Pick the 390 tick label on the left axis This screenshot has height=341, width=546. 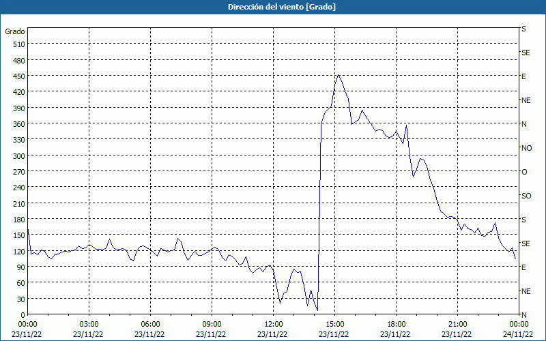pyautogui.click(x=19, y=108)
